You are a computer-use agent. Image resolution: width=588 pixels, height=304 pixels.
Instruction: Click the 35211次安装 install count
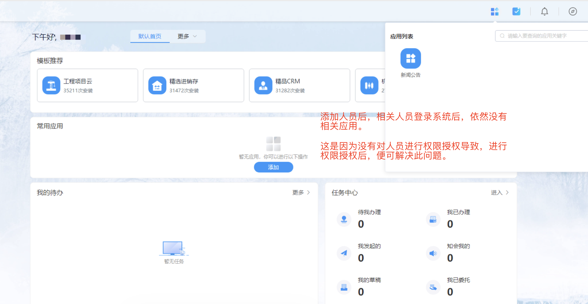[x=78, y=91]
